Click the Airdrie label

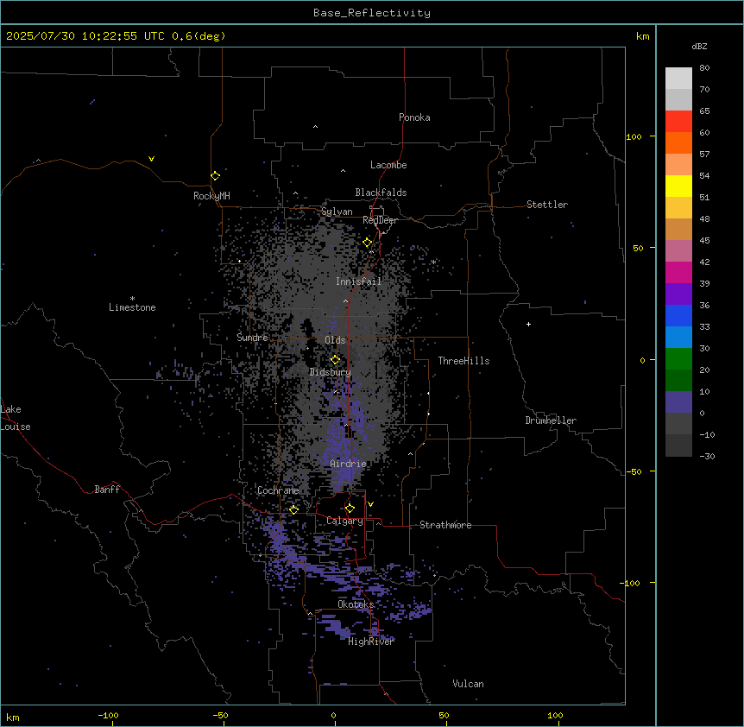coord(349,464)
